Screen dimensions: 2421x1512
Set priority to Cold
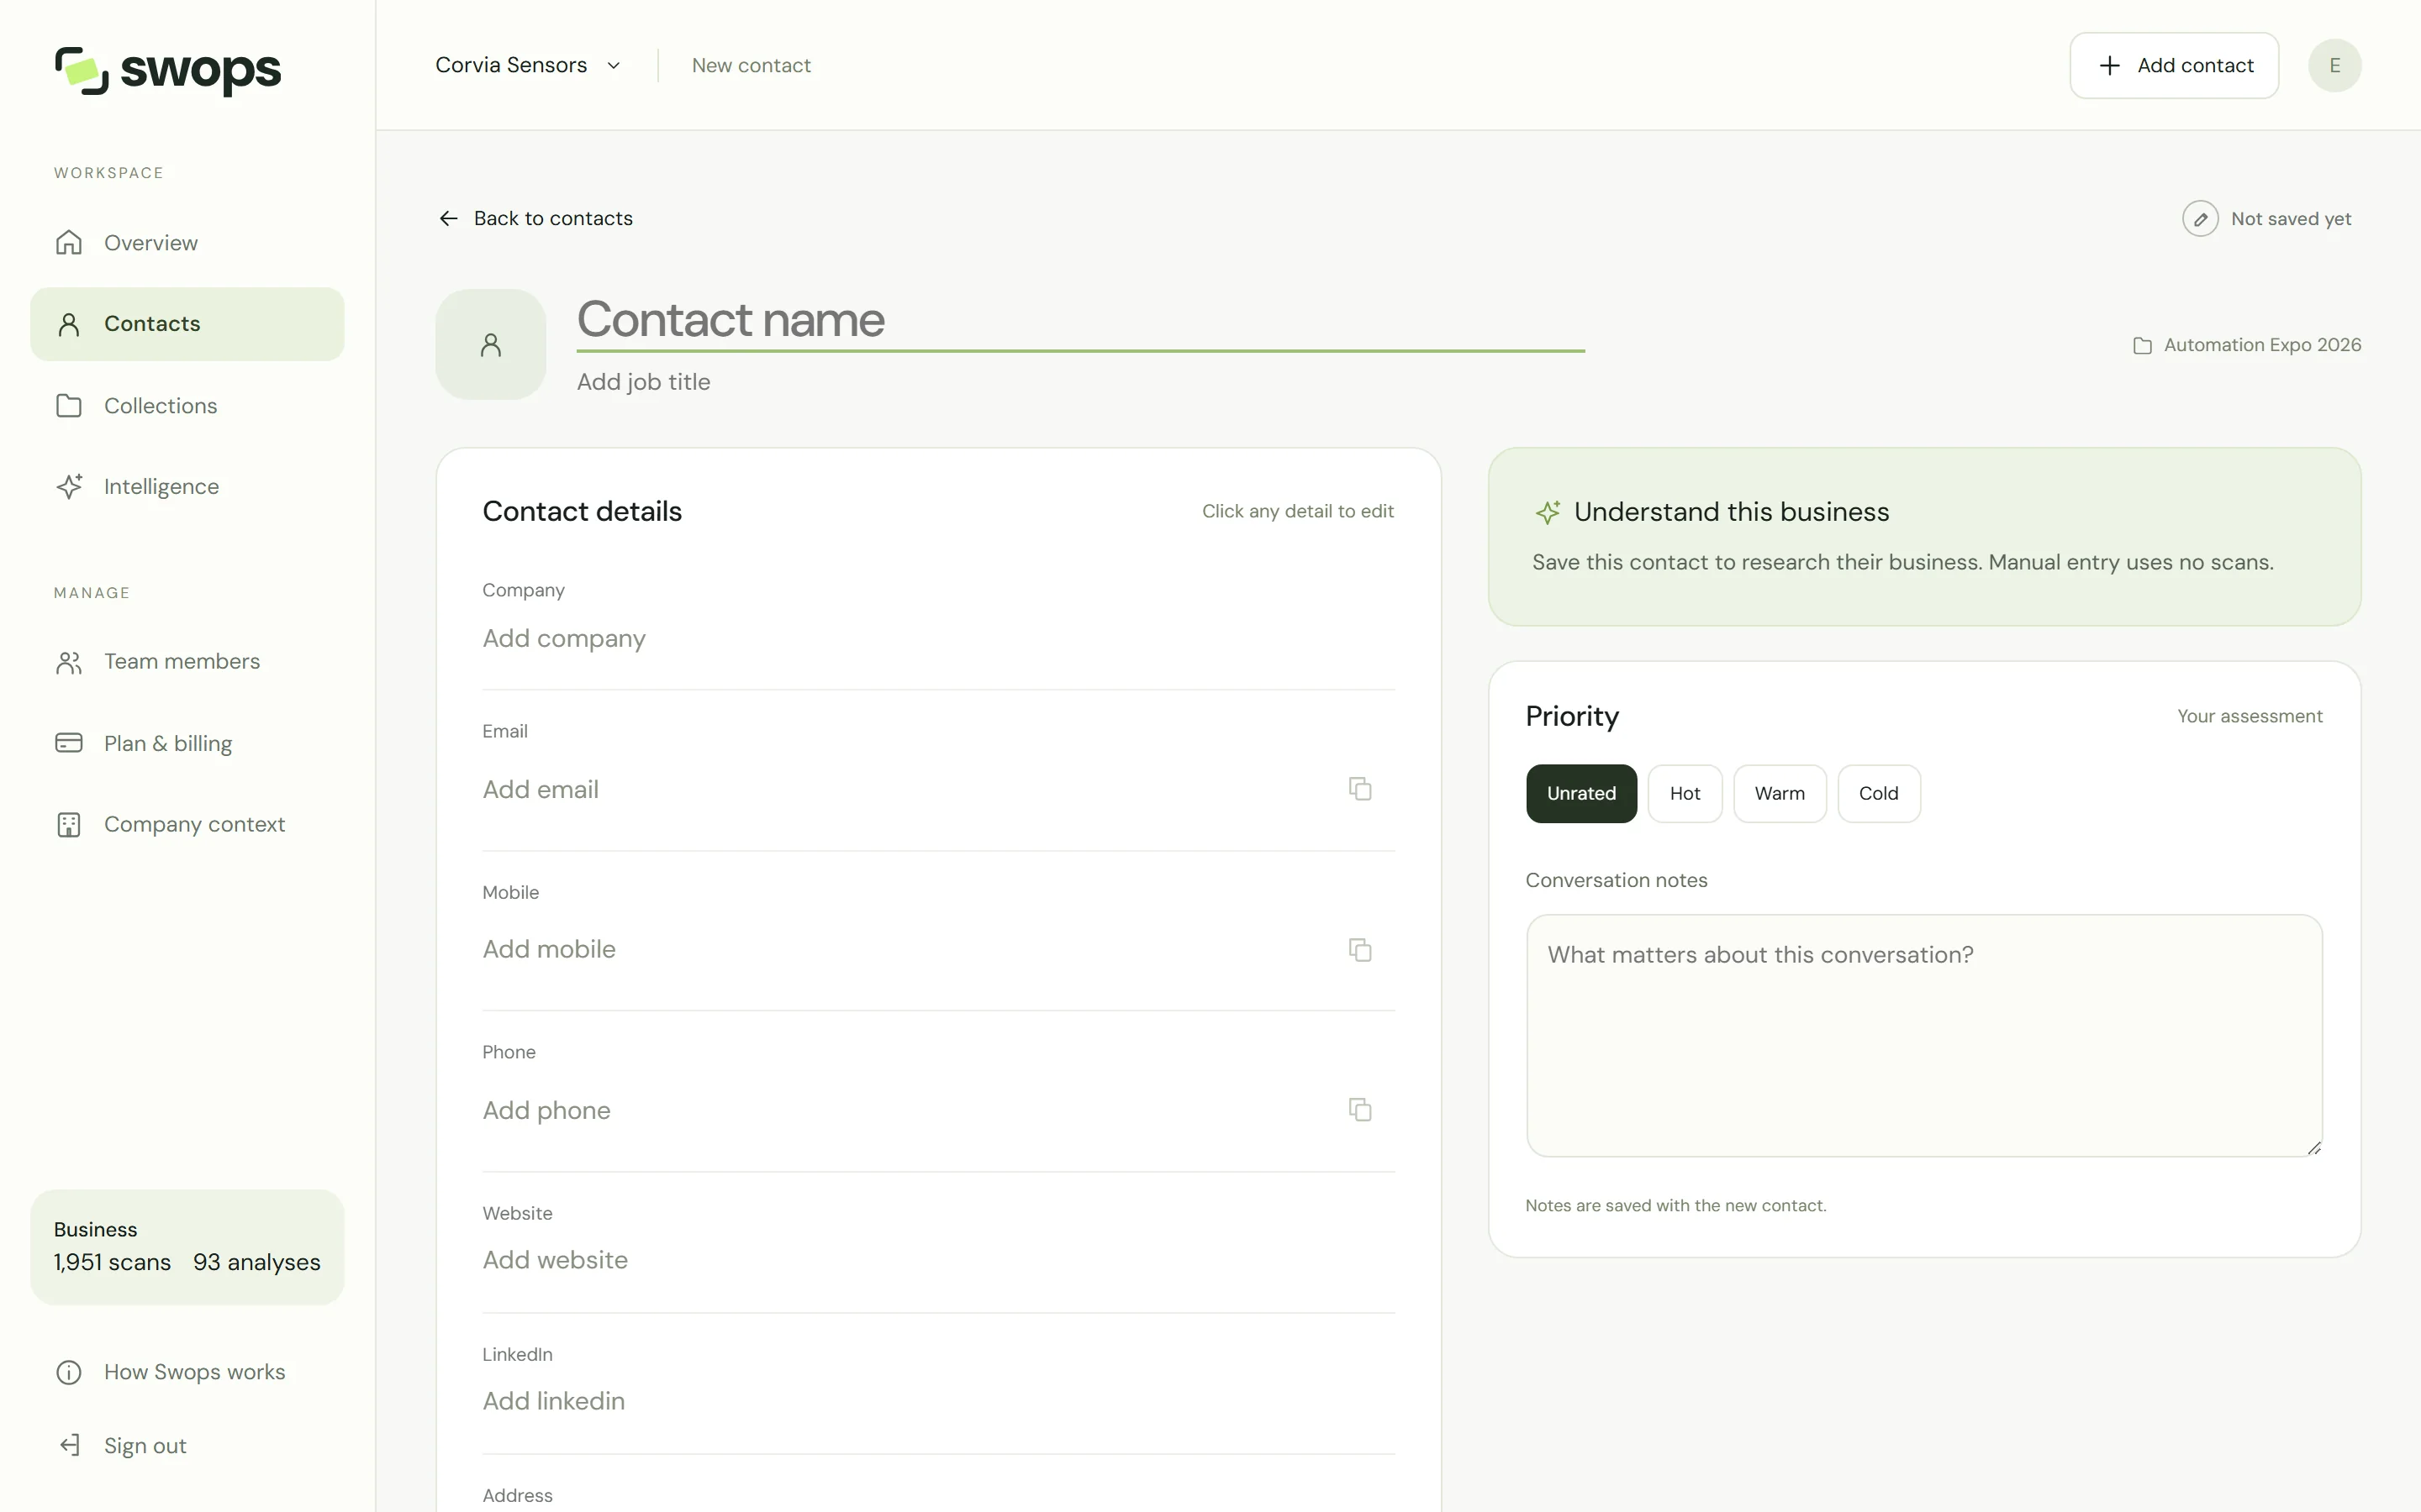(1878, 794)
